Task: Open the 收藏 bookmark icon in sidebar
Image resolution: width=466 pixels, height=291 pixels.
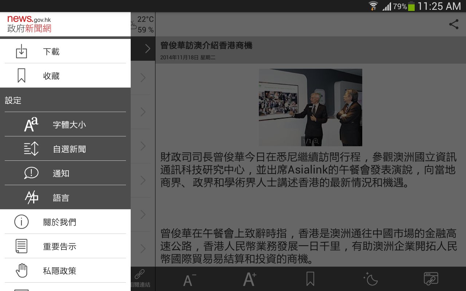Action: tap(21, 76)
